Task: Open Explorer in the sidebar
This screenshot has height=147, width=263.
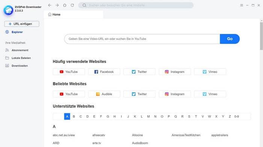Action: [x=17, y=32]
